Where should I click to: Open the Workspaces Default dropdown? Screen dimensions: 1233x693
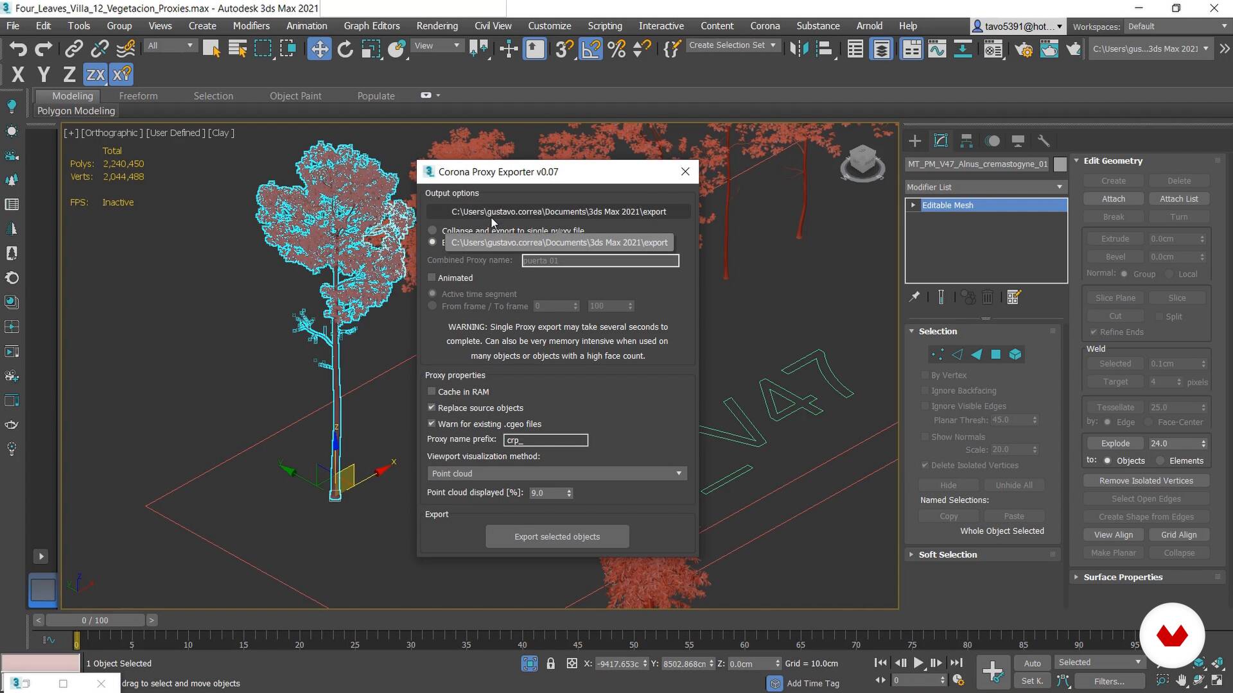pyautogui.click(x=1177, y=26)
